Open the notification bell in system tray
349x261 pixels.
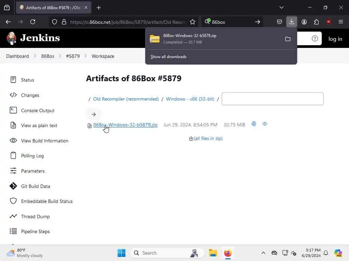326,253
